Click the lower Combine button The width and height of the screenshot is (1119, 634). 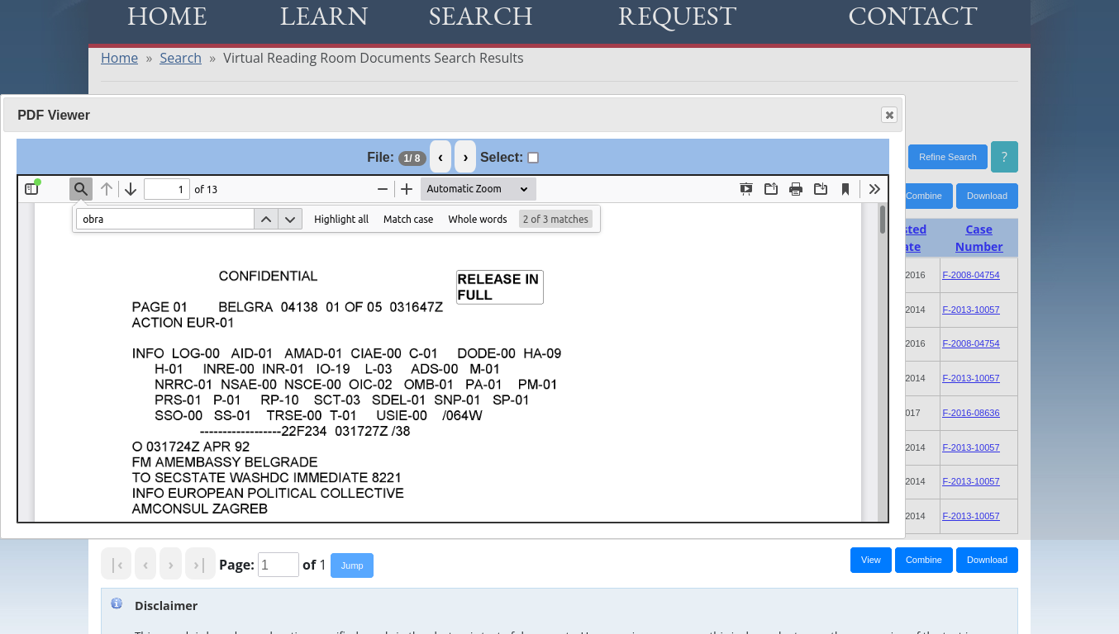pos(923,560)
